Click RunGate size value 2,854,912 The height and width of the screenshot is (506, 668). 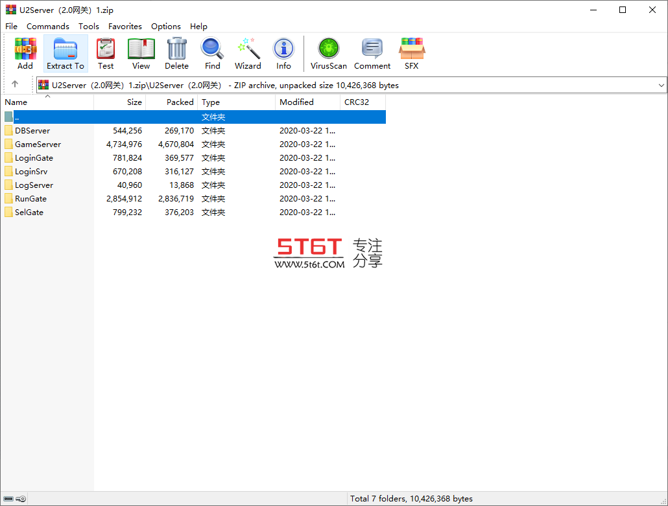[x=124, y=199]
